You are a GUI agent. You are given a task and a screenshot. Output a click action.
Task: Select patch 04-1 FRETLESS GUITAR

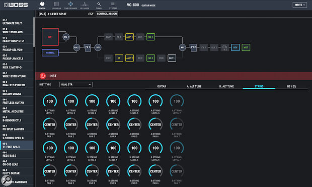[x=17, y=101]
